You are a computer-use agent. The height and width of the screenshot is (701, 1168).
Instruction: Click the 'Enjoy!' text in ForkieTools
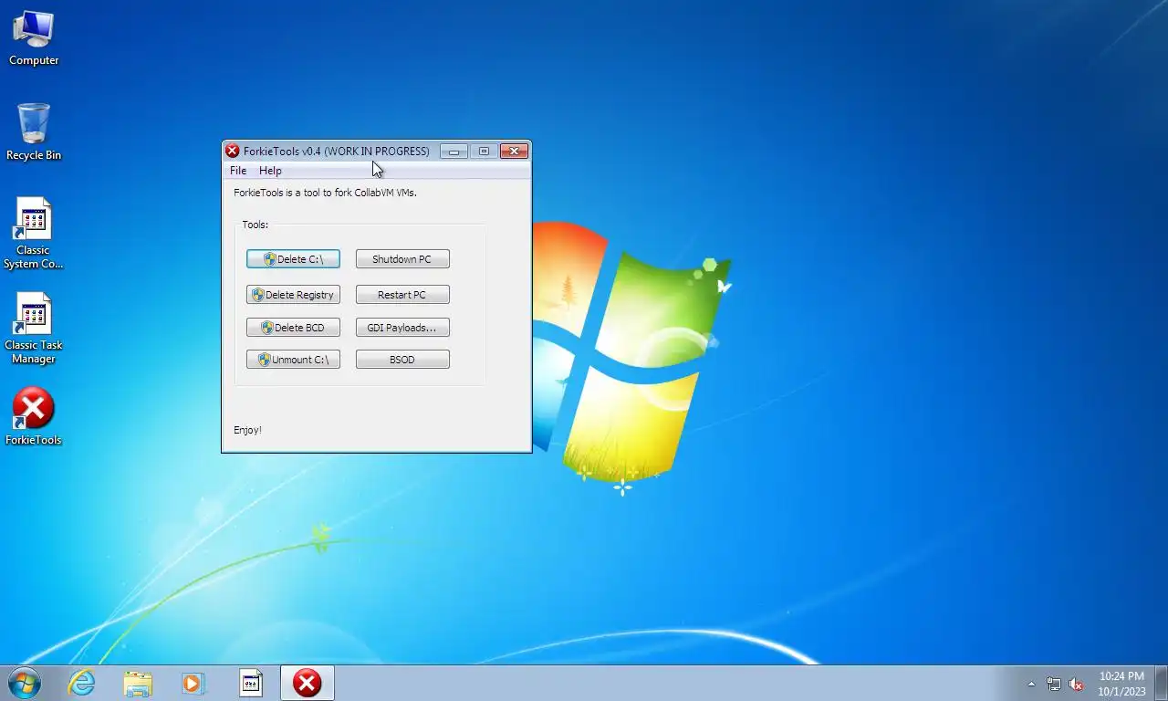point(247,430)
